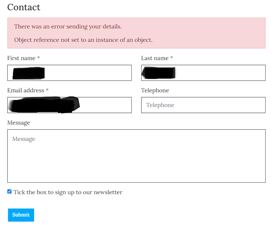The width and height of the screenshot is (279, 228).
Task: Click the 'There was an error sending' message
Action: click(68, 26)
